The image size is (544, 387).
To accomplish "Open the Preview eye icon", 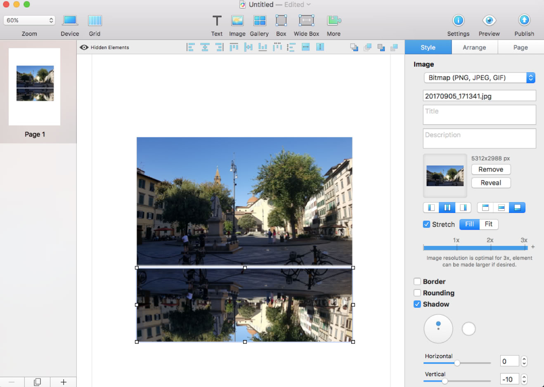I will [489, 20].
